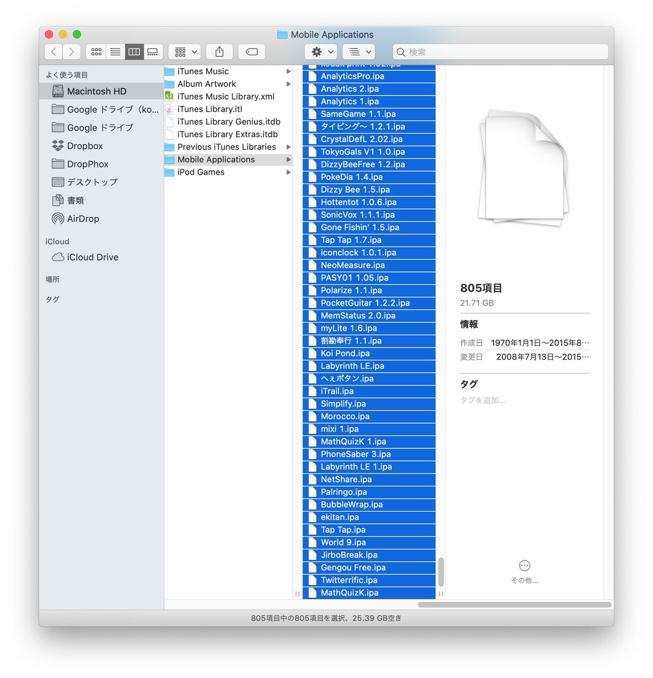Image resolution: width=653 pixels, height=678 pixels.
Task: Click BubbleWrap.ipa file
Action: (x=369, y=504)
